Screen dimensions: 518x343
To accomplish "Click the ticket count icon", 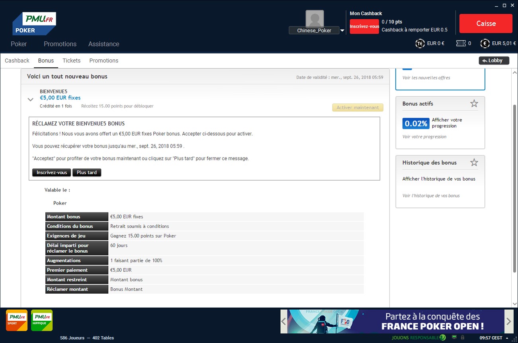I will click(461, 43).
